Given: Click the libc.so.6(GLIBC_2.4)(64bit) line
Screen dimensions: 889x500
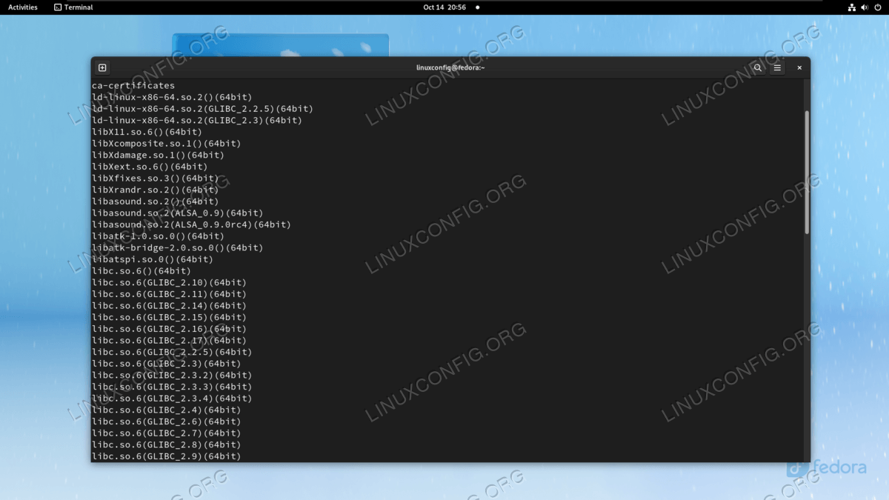Looking at the screenshot, I should coord(167,410).
